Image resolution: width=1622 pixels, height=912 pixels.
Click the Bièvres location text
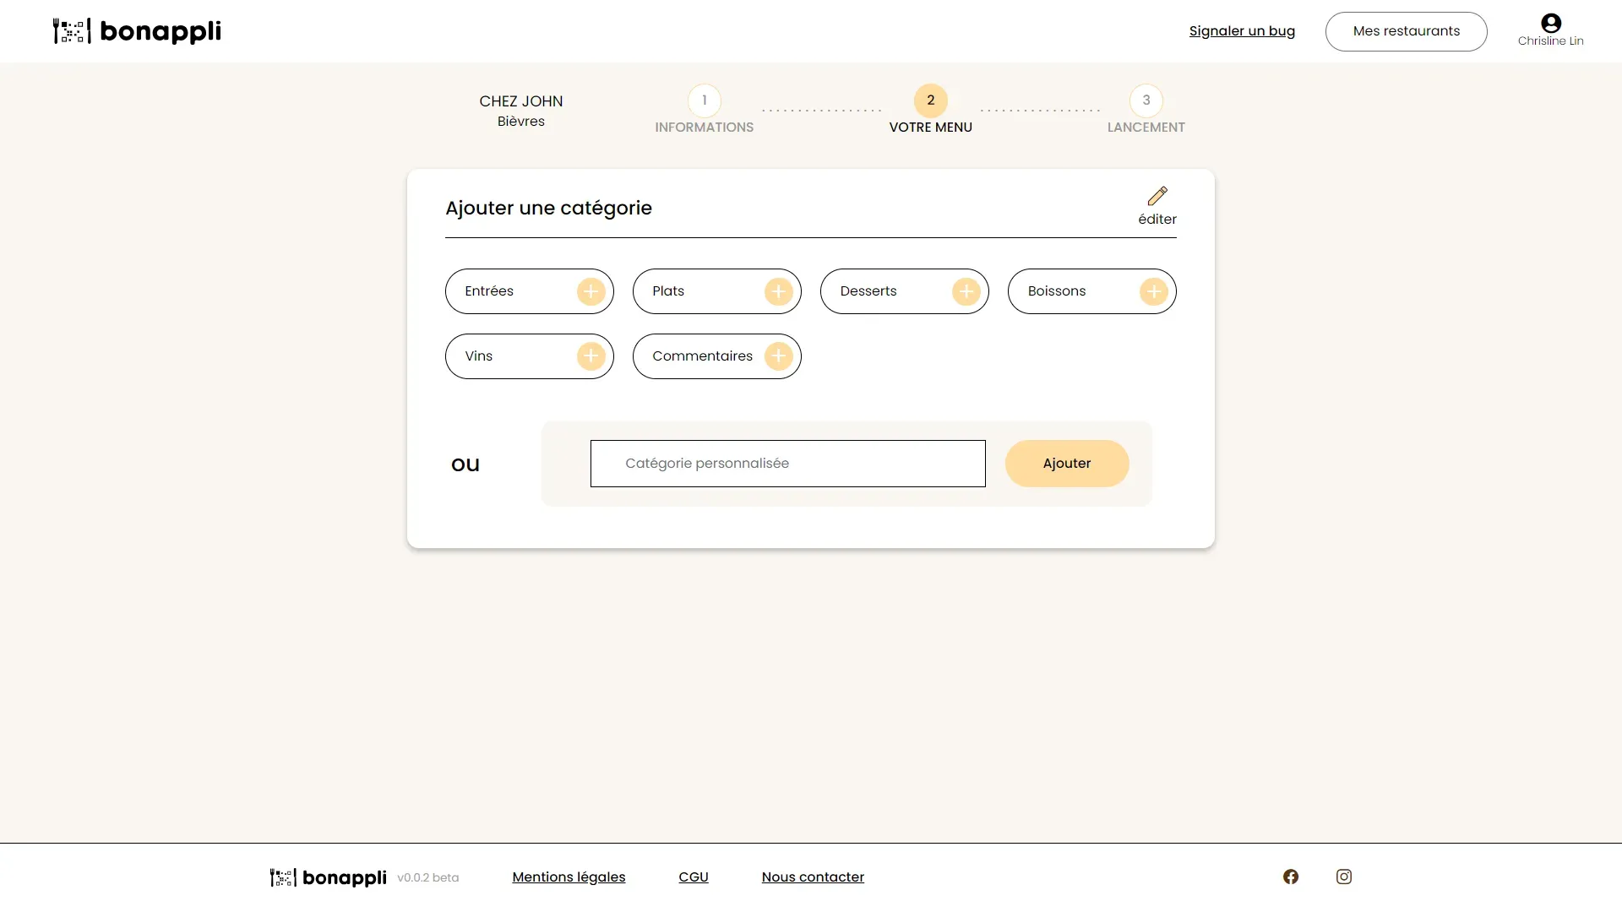pyautogui.click(x=521, y=122)
